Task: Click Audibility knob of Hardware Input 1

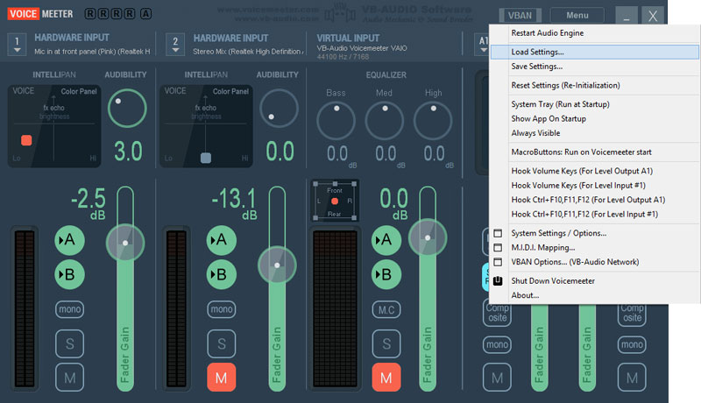Action: (127, 108)
